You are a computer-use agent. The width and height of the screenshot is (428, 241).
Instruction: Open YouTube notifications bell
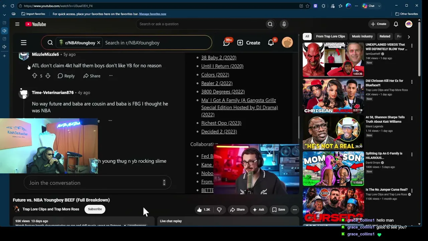pos(396,24)
